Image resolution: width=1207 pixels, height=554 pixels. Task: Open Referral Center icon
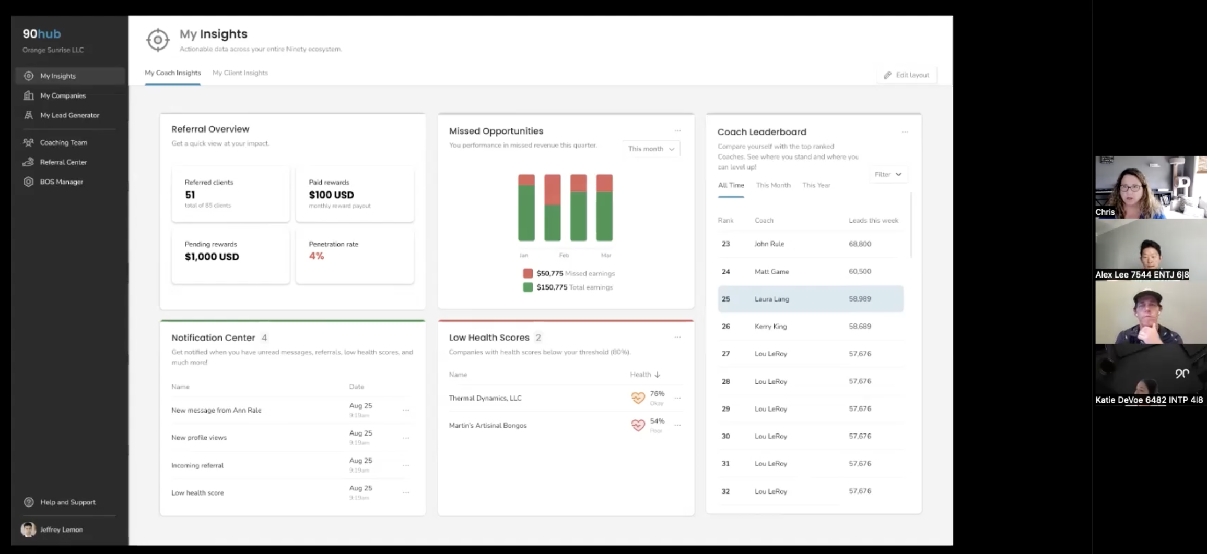(x=28, y=162)
